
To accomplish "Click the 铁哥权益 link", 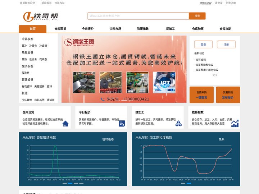I will [x=59, y=3].
